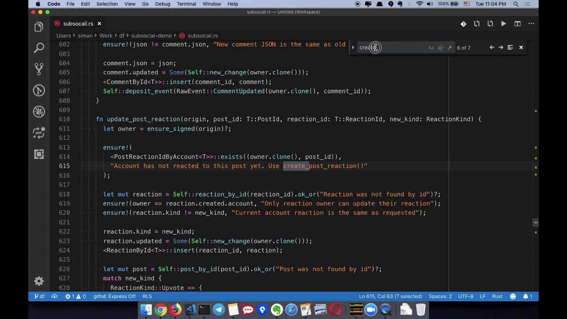The image size is (567, 319).
Task: Change indentation via 'Spaces: 2'
Action: pos(440,296)
